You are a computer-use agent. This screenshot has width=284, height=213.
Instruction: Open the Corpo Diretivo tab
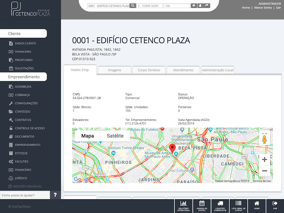(x=149, y=70)
